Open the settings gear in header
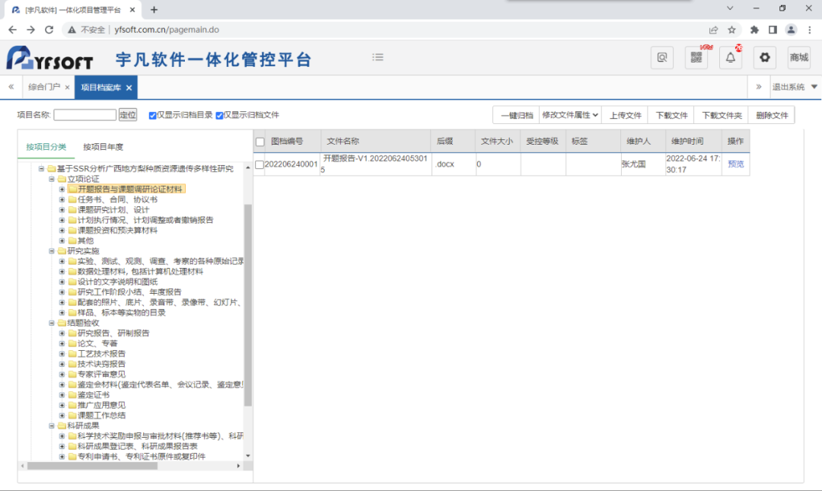Viewport: 822px width, 491px height. pos(765,58)
